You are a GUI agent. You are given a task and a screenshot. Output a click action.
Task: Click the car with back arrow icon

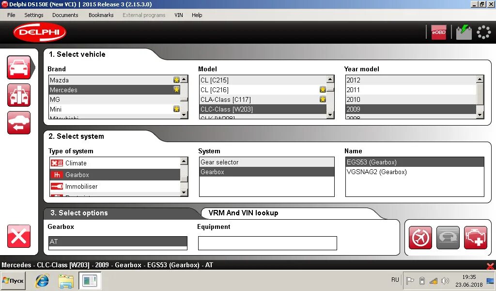point(19,123)
